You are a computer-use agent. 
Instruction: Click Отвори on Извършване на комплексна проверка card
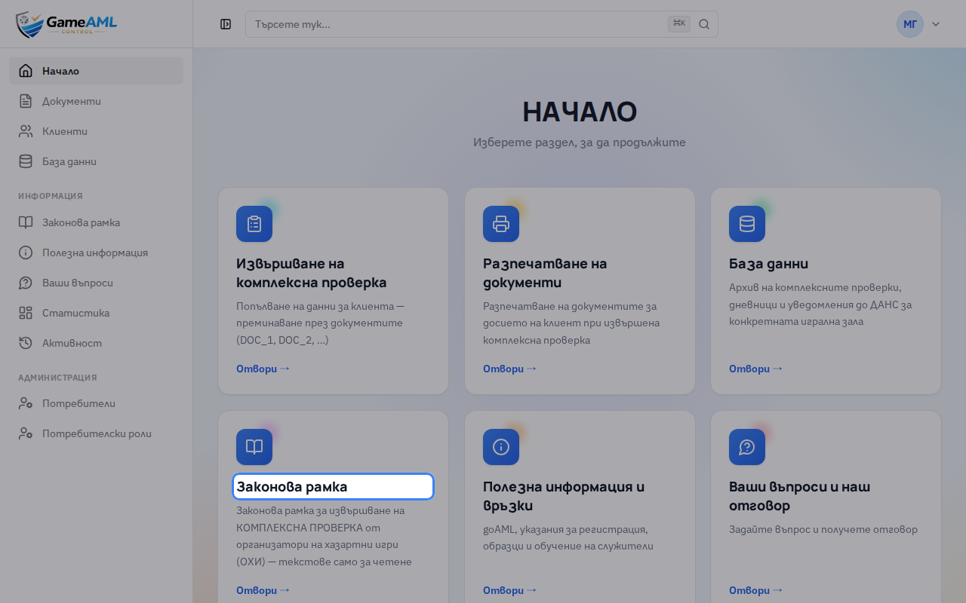263,369
